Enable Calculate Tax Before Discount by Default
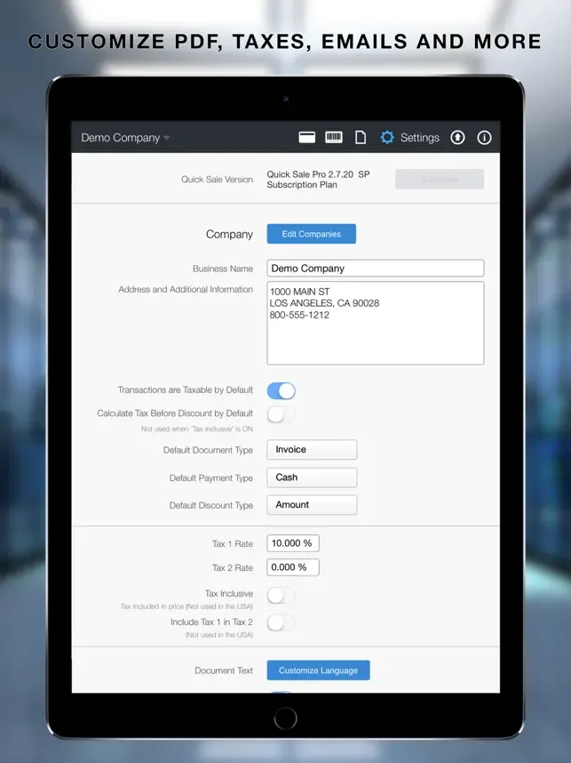The height and width of the screenshot is (763, 571). (x=281, y=414)
